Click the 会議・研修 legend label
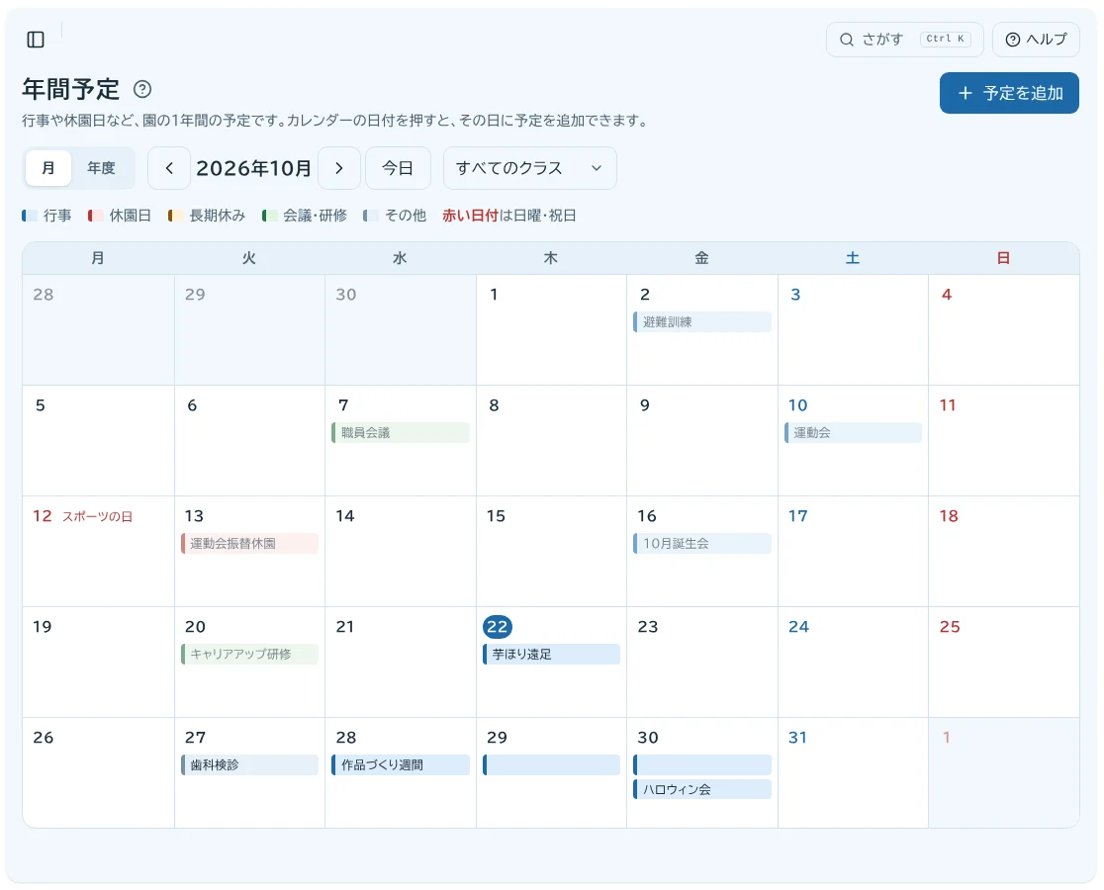1104x890 pixels. coord(315,216)
